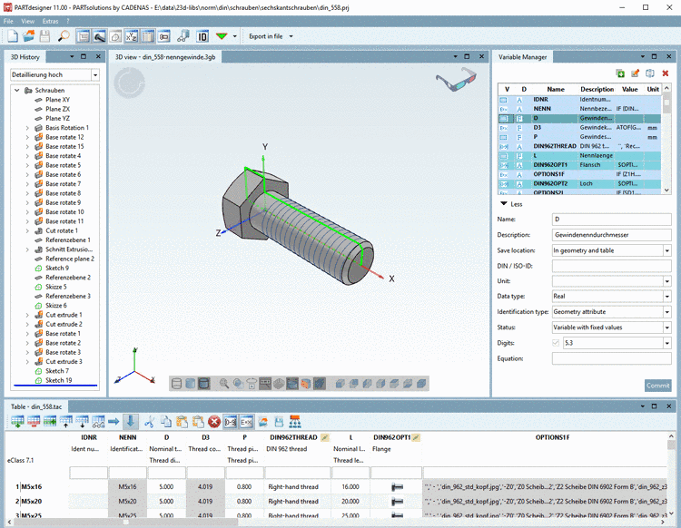Click the add variable green plus icon

tap(620, 73)
